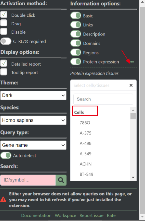The width and height of the screenshot is (145, 221).
Task: Expand the Homo sapiens species dropdown
Action: pos(33,120)
